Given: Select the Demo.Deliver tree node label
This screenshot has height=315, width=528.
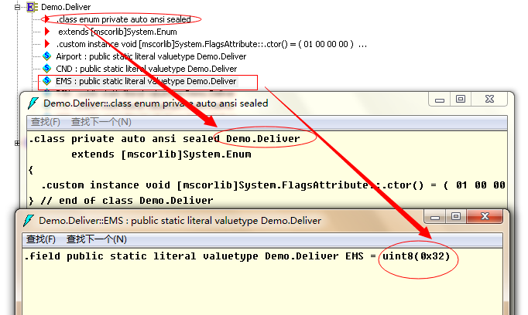Looking at the screenshot, I should (66, 7).
